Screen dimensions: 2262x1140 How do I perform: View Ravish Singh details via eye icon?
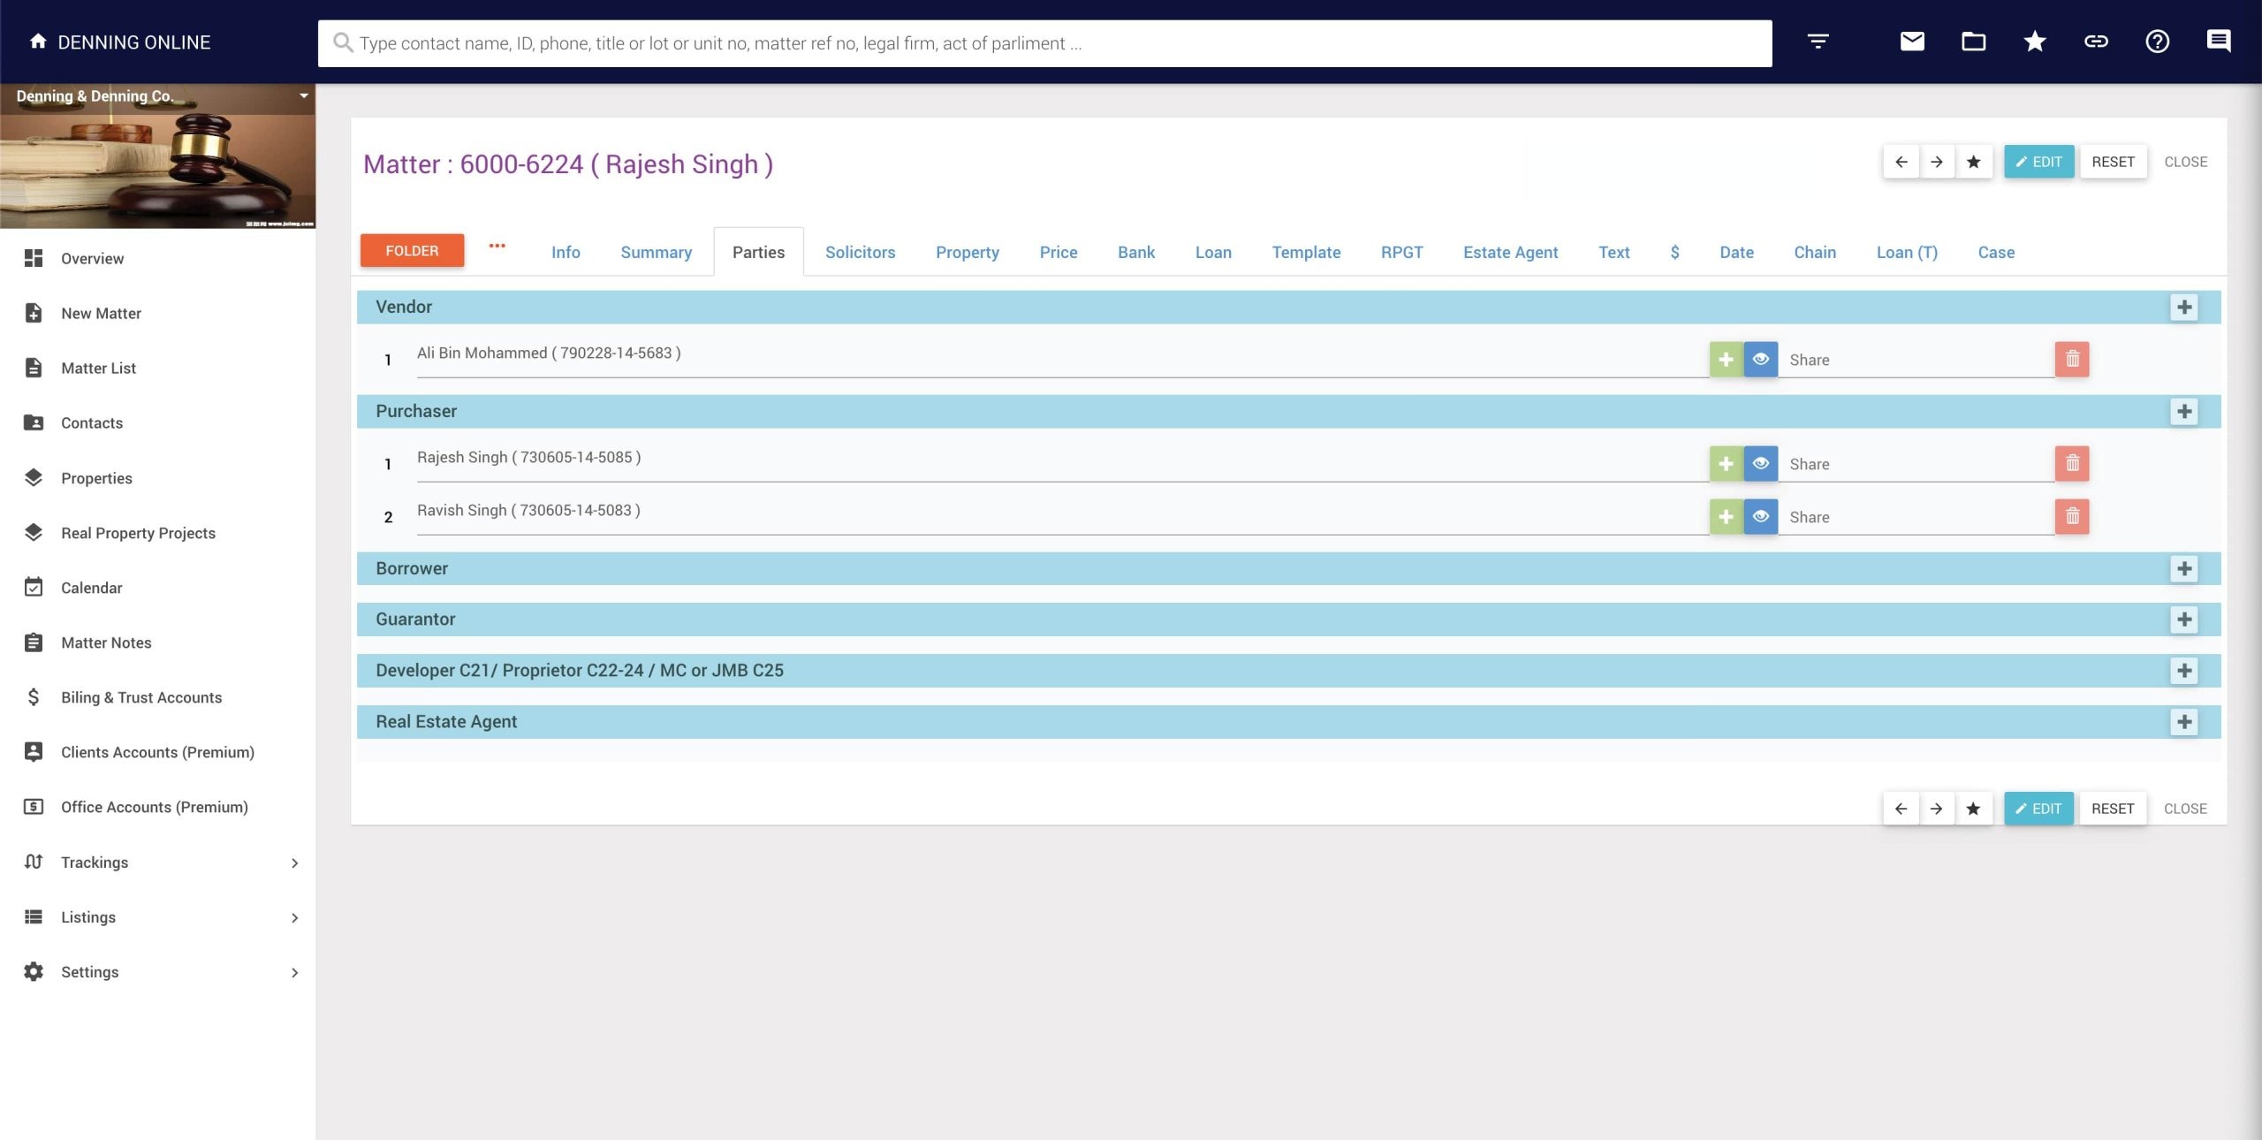[x=1760, y=517]
